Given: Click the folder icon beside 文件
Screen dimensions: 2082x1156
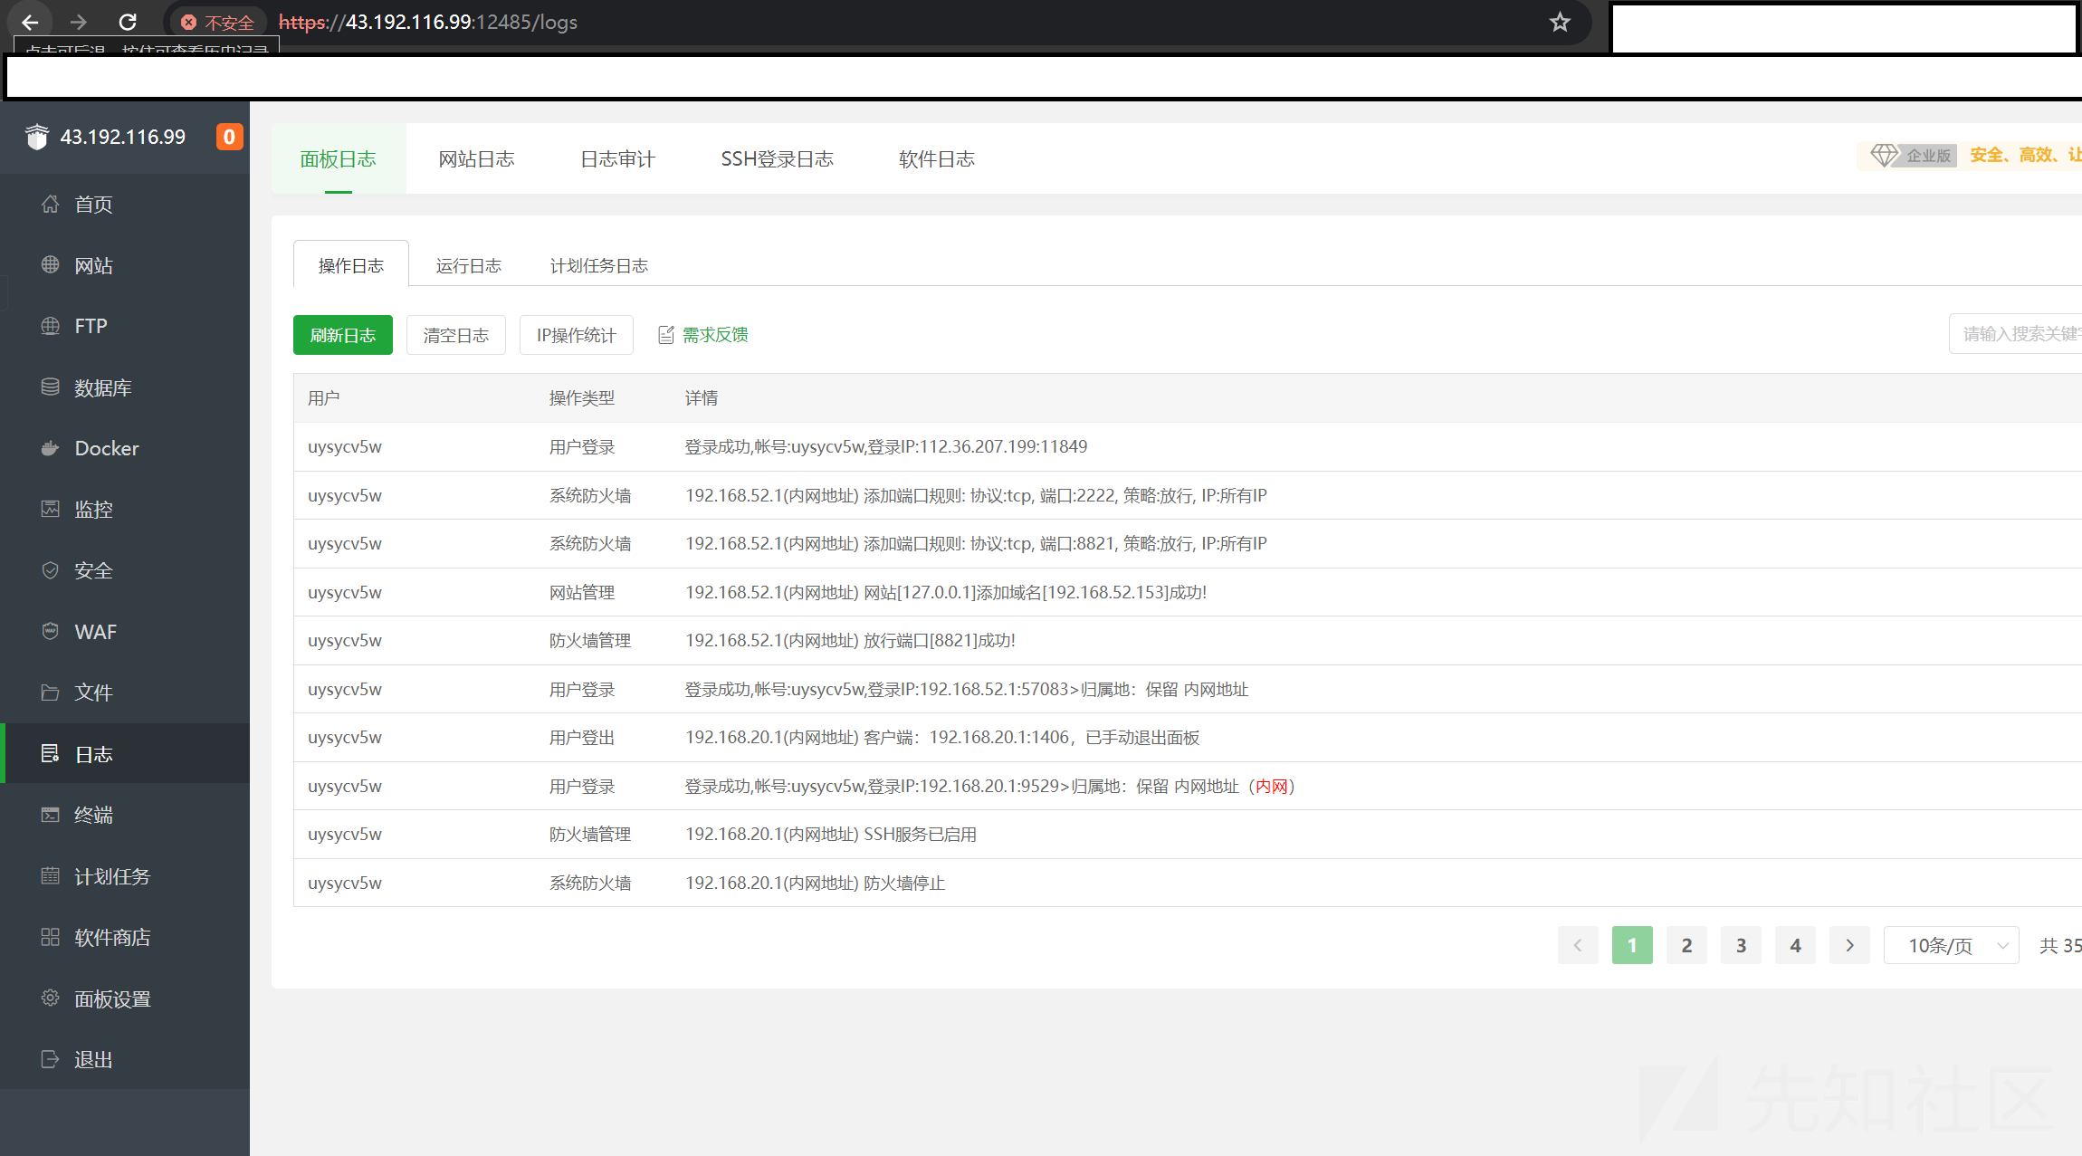Looking at the screenshot, I should pyautogui.click(x=51, y=693).
